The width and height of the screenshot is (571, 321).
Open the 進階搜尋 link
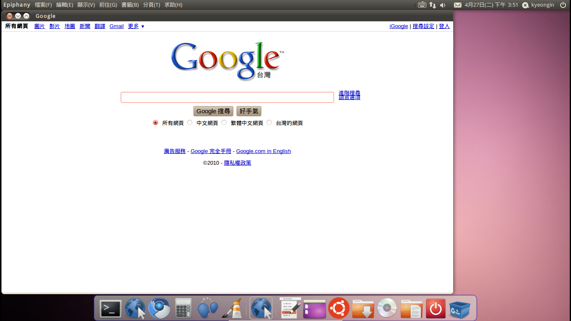pyautogui.click(x=349, y=93)
